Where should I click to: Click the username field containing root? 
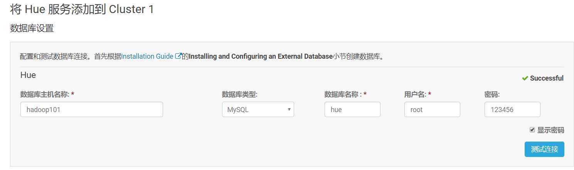click(x=432, y=109)
